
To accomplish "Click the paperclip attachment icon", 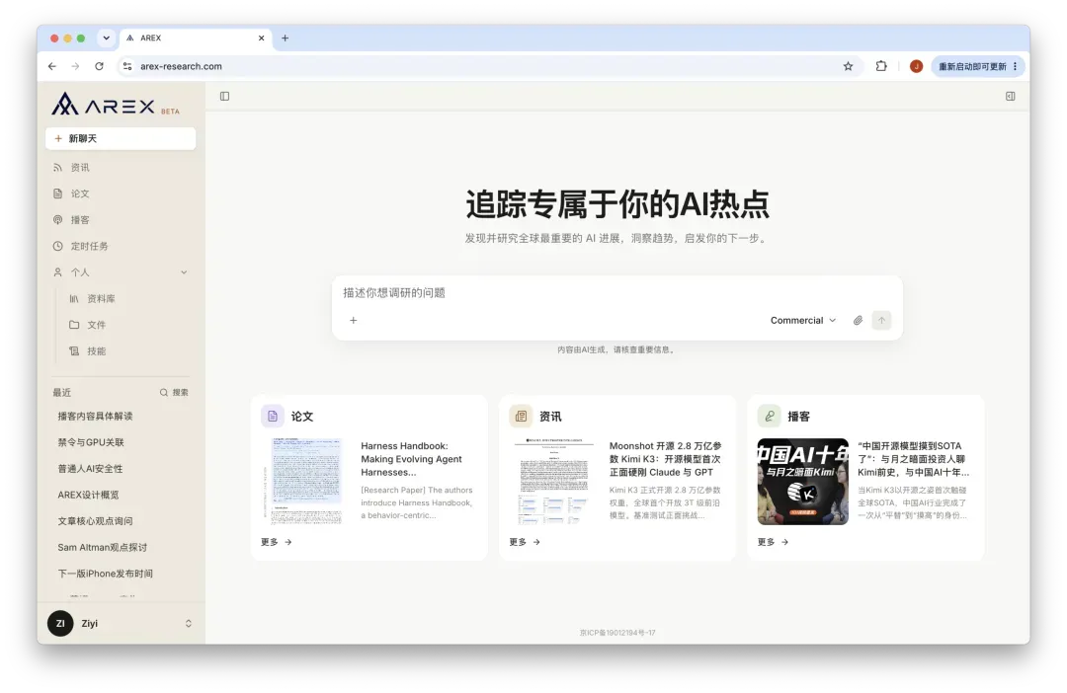I will 859,320.
